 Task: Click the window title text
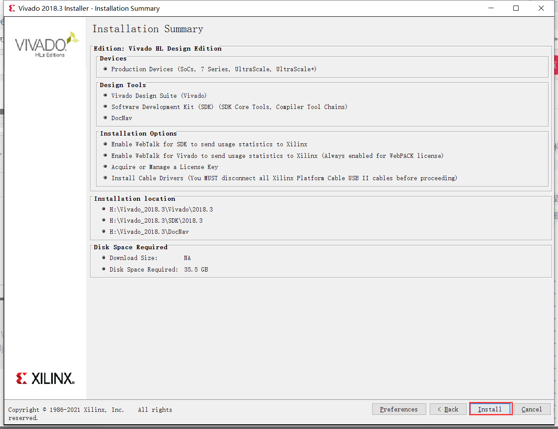(89, 8)
